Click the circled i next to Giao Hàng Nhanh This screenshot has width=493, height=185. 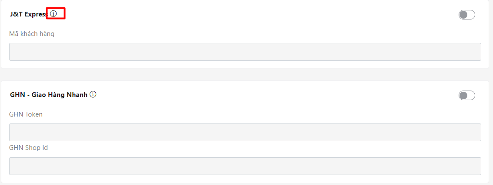93,94
